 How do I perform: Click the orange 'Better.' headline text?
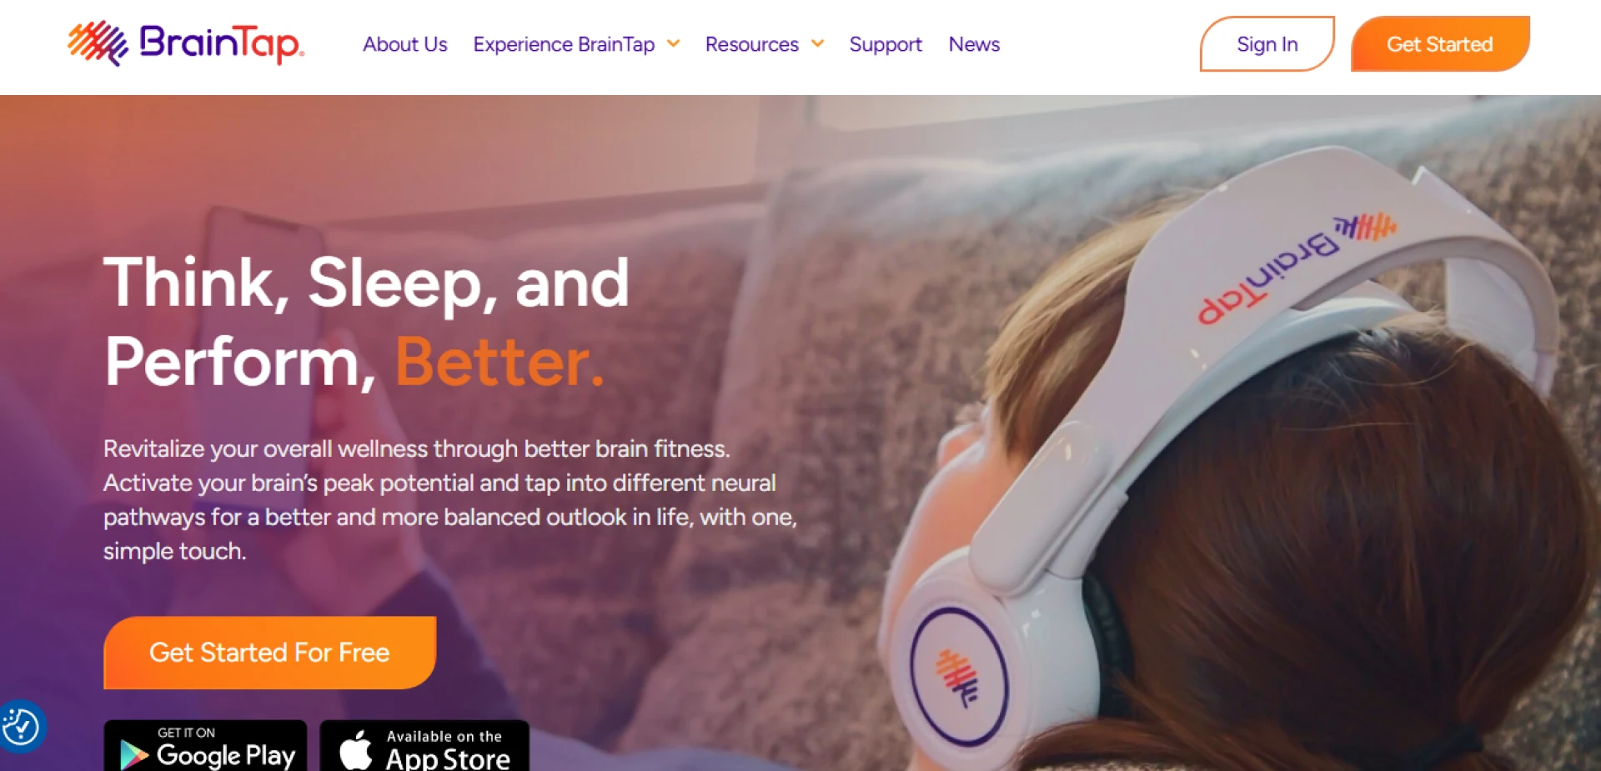click(499, 362)
